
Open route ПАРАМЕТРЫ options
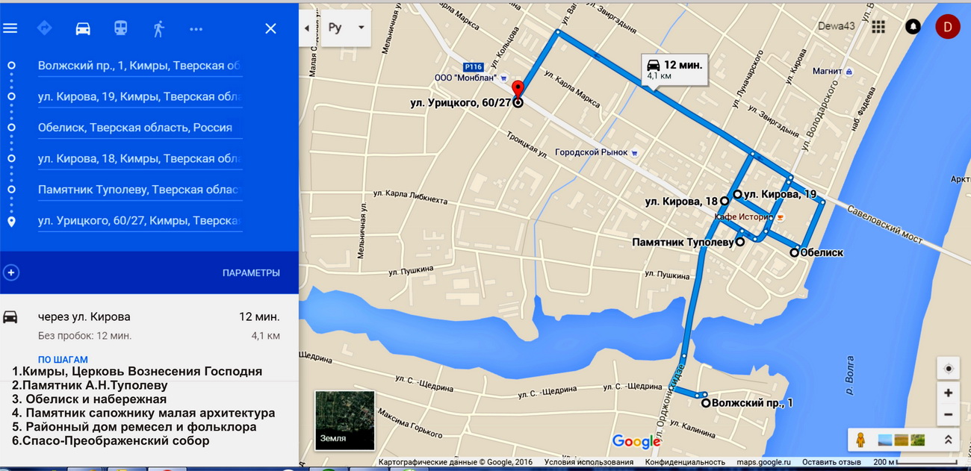[x=251, y=273]
